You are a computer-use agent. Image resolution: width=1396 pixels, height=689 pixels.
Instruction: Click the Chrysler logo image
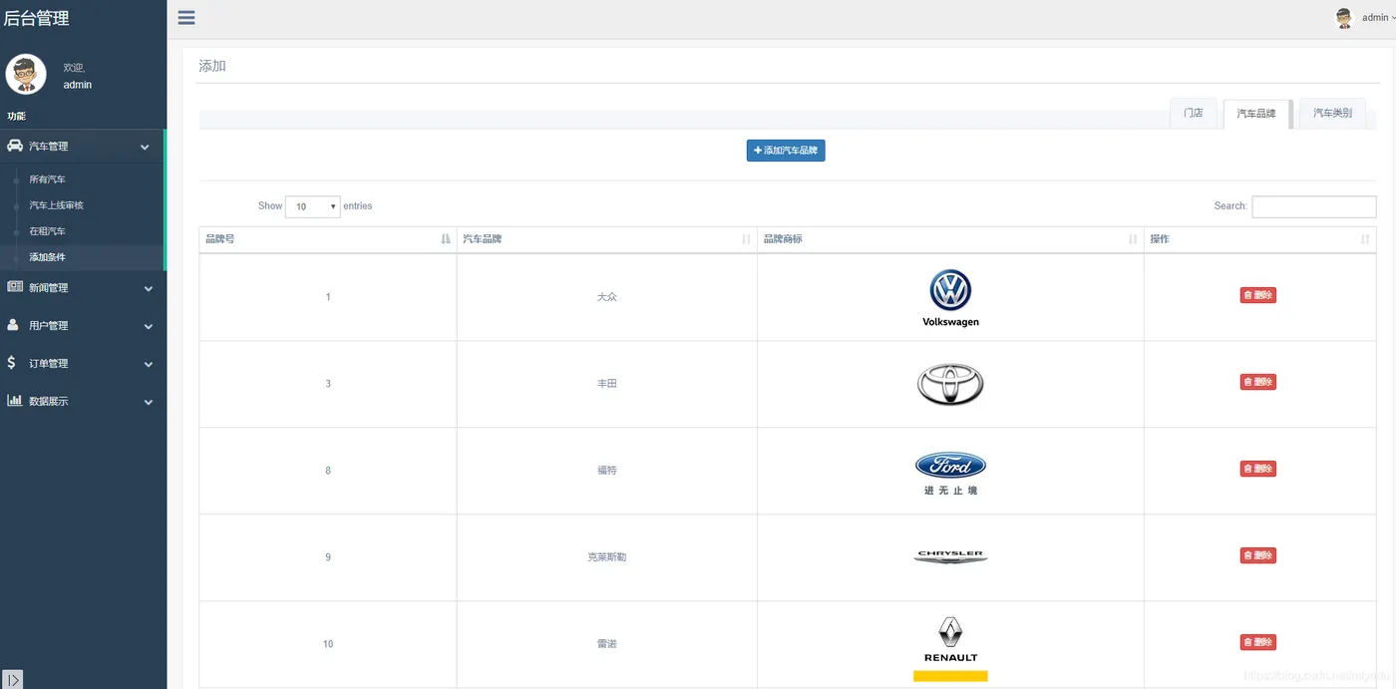click(x=950, y=556)
